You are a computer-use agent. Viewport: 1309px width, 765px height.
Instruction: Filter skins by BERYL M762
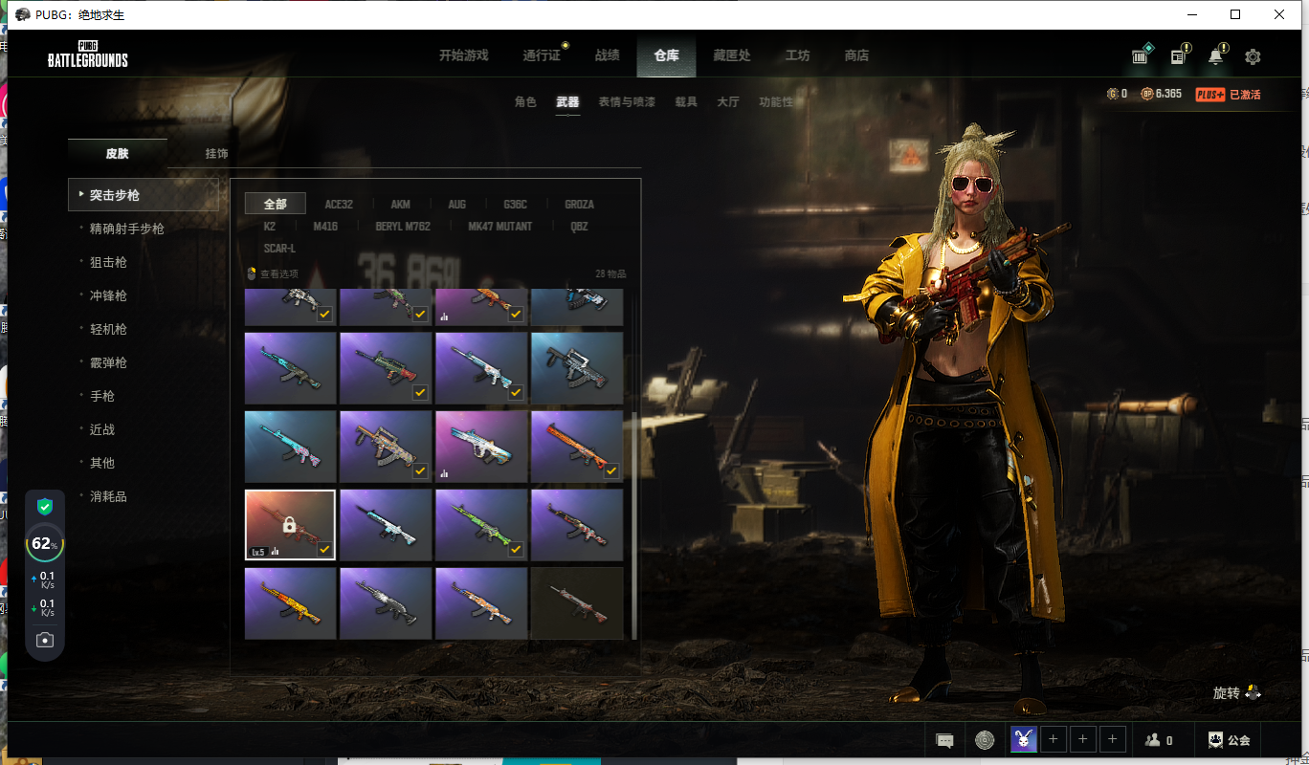[x=403, y=227]
